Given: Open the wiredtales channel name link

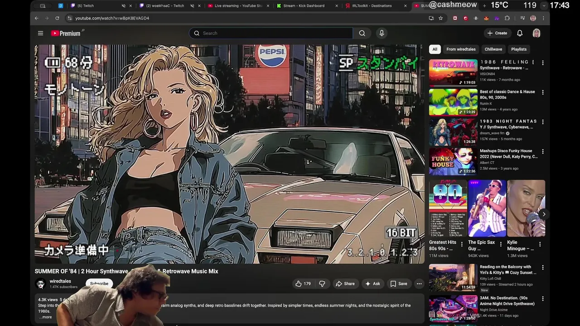Looking at the screenshot, I should coord(60,281).
